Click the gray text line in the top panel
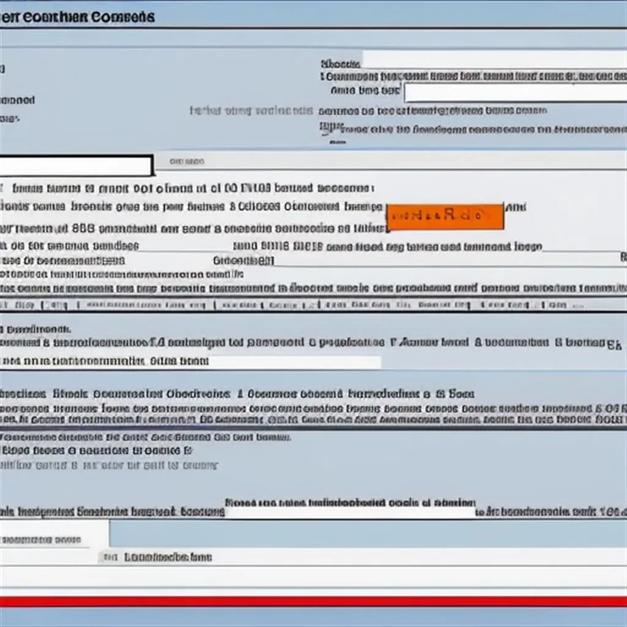 click(x=251, y=111)
